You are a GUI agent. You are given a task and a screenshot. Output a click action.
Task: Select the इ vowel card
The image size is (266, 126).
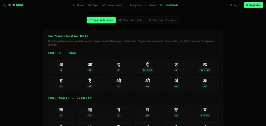(x=118, y=67)
